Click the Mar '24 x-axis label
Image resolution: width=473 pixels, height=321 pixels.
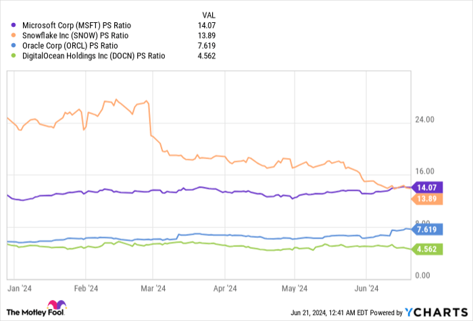click(x=153, y=289)
